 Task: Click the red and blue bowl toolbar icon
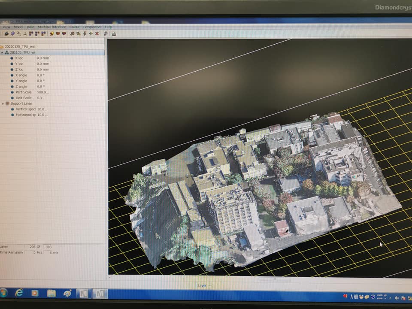pyautogui.click(x=64, y=33)
